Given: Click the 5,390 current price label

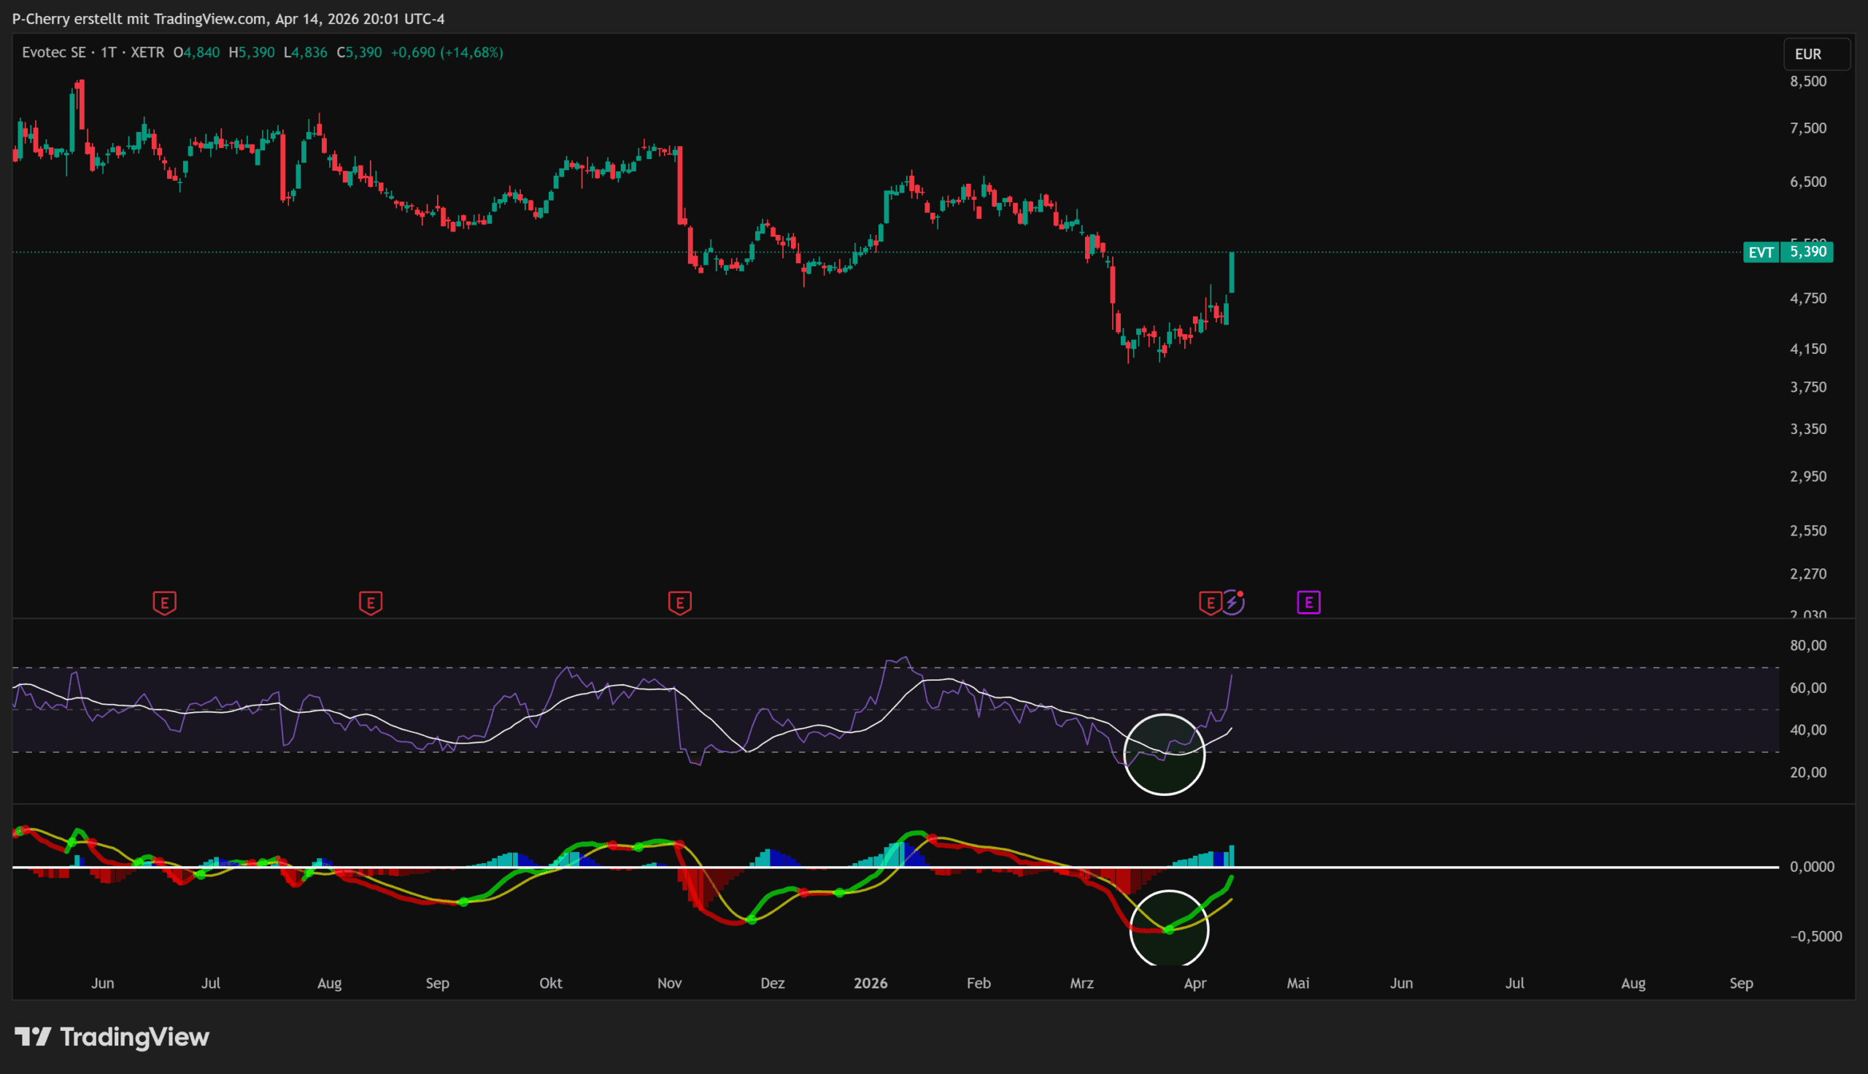Looking at the screenshot, I should pos(1808,252).
